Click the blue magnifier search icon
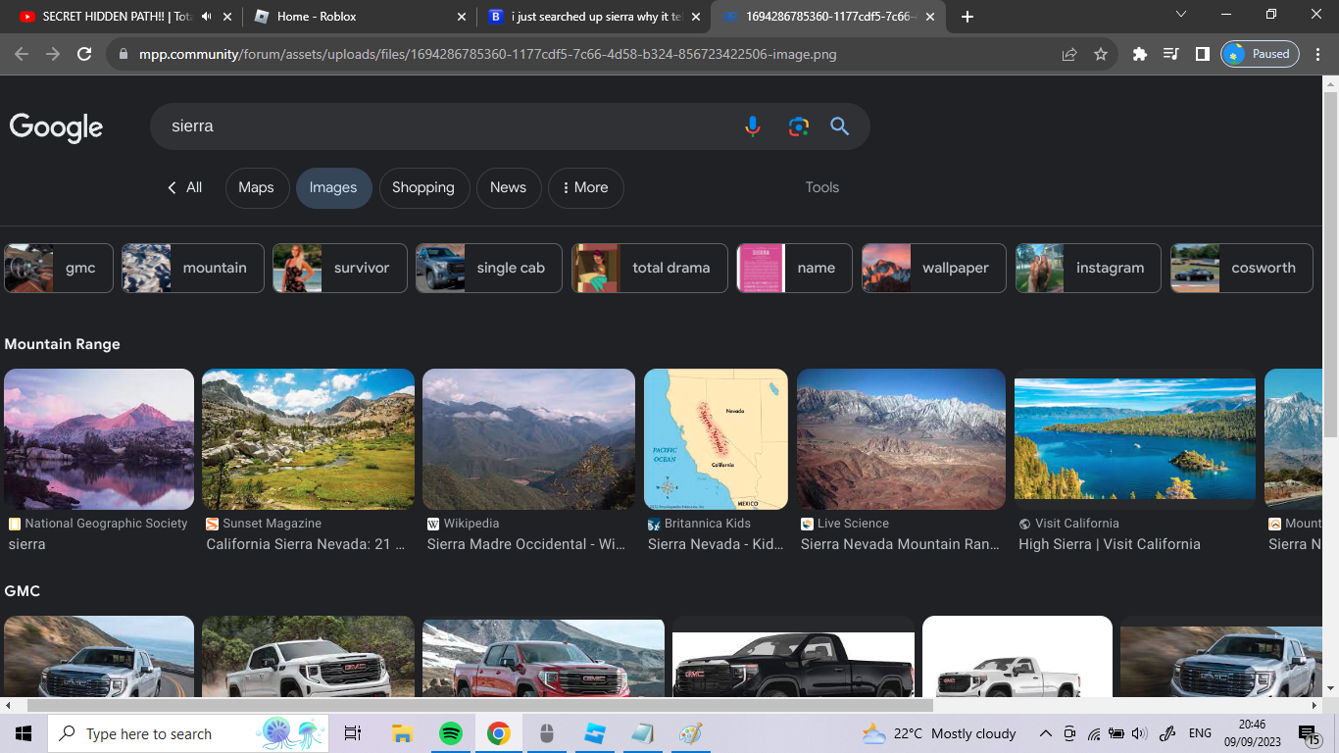This screenshot has height=753, width=1339. 839,126
